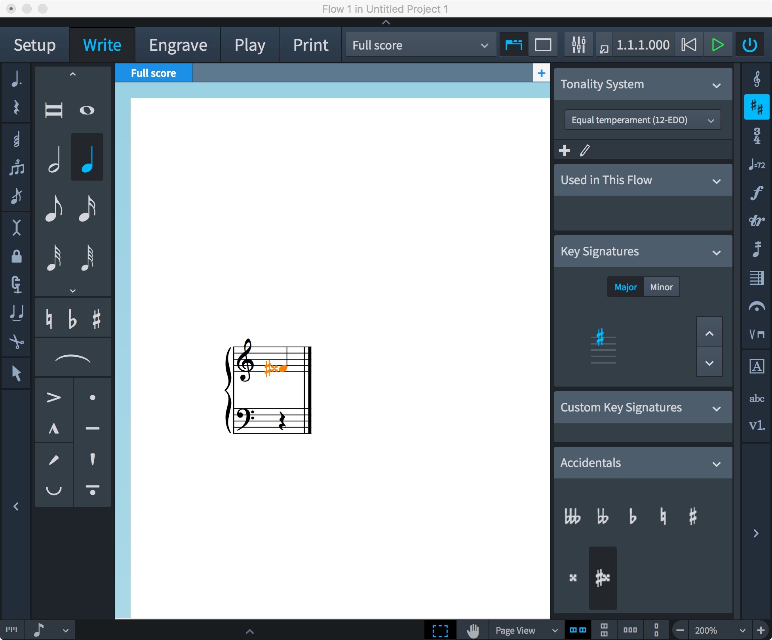Open the Holds and Pauses panel

pyautogui.click(x=757, y=306)
